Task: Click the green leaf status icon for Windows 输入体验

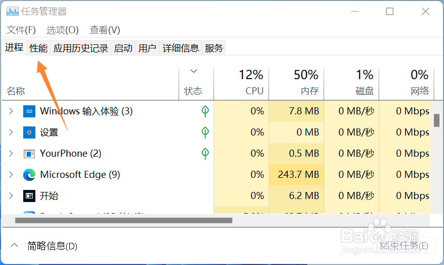Action: click(x=205, y=111)
